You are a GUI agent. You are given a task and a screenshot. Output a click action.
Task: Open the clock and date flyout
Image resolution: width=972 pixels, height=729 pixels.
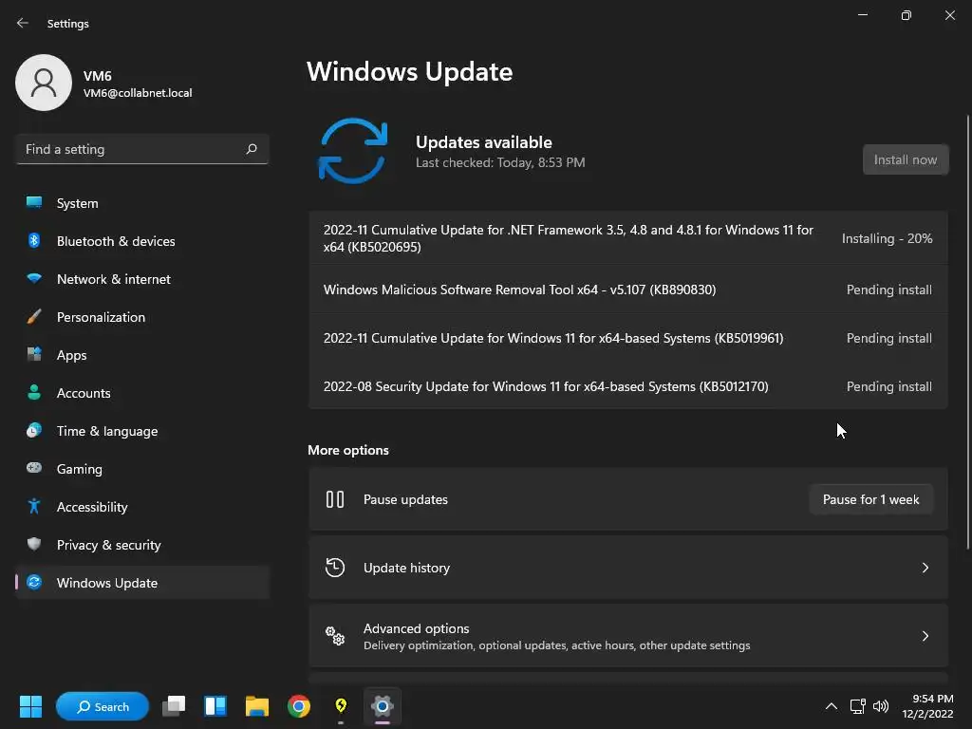point(927,706)
